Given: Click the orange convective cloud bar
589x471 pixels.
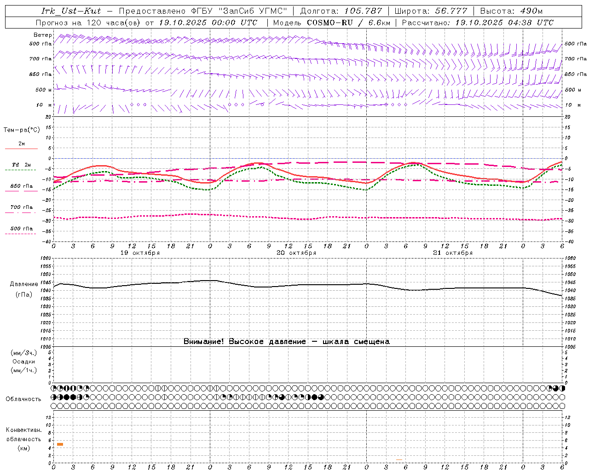Looking at the screenshot, I should coord(60,444).
